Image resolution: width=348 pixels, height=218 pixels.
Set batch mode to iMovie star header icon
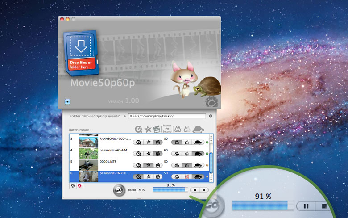click(148, 129)
